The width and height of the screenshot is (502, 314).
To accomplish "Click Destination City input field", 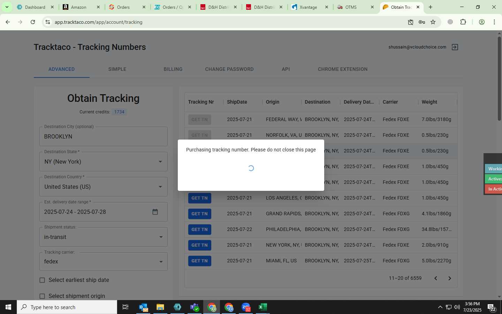I will click(104, 136).
